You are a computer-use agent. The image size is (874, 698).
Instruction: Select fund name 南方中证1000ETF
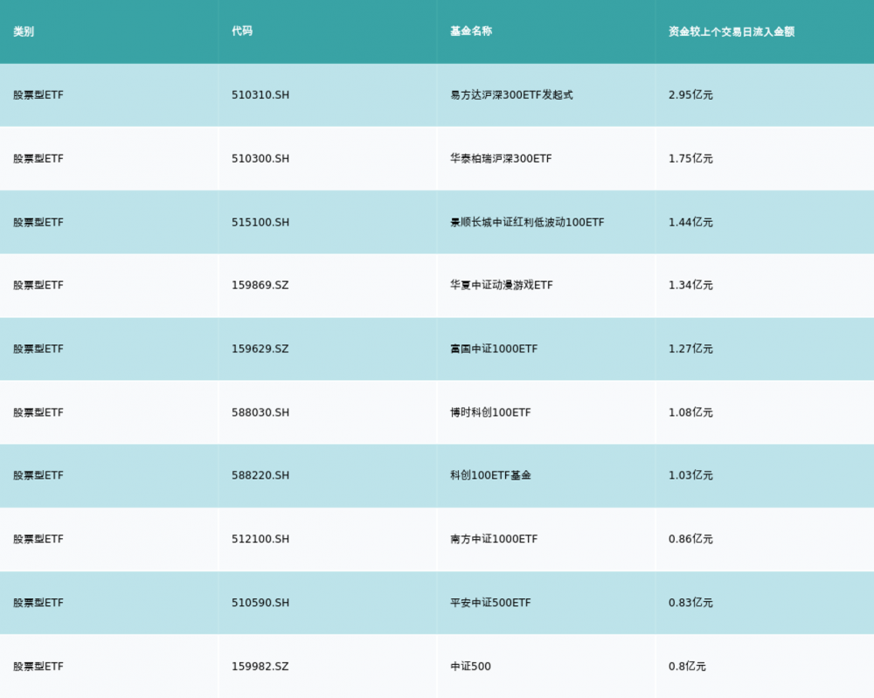tap(494, 539)
